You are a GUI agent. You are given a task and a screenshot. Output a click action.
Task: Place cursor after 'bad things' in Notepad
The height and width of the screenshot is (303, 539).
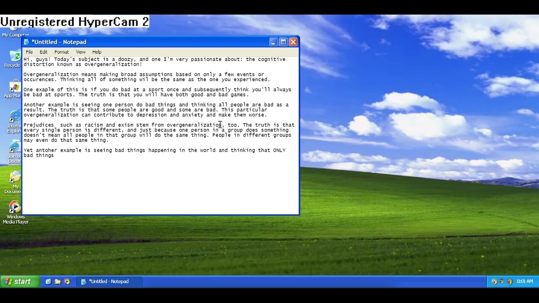54,155
